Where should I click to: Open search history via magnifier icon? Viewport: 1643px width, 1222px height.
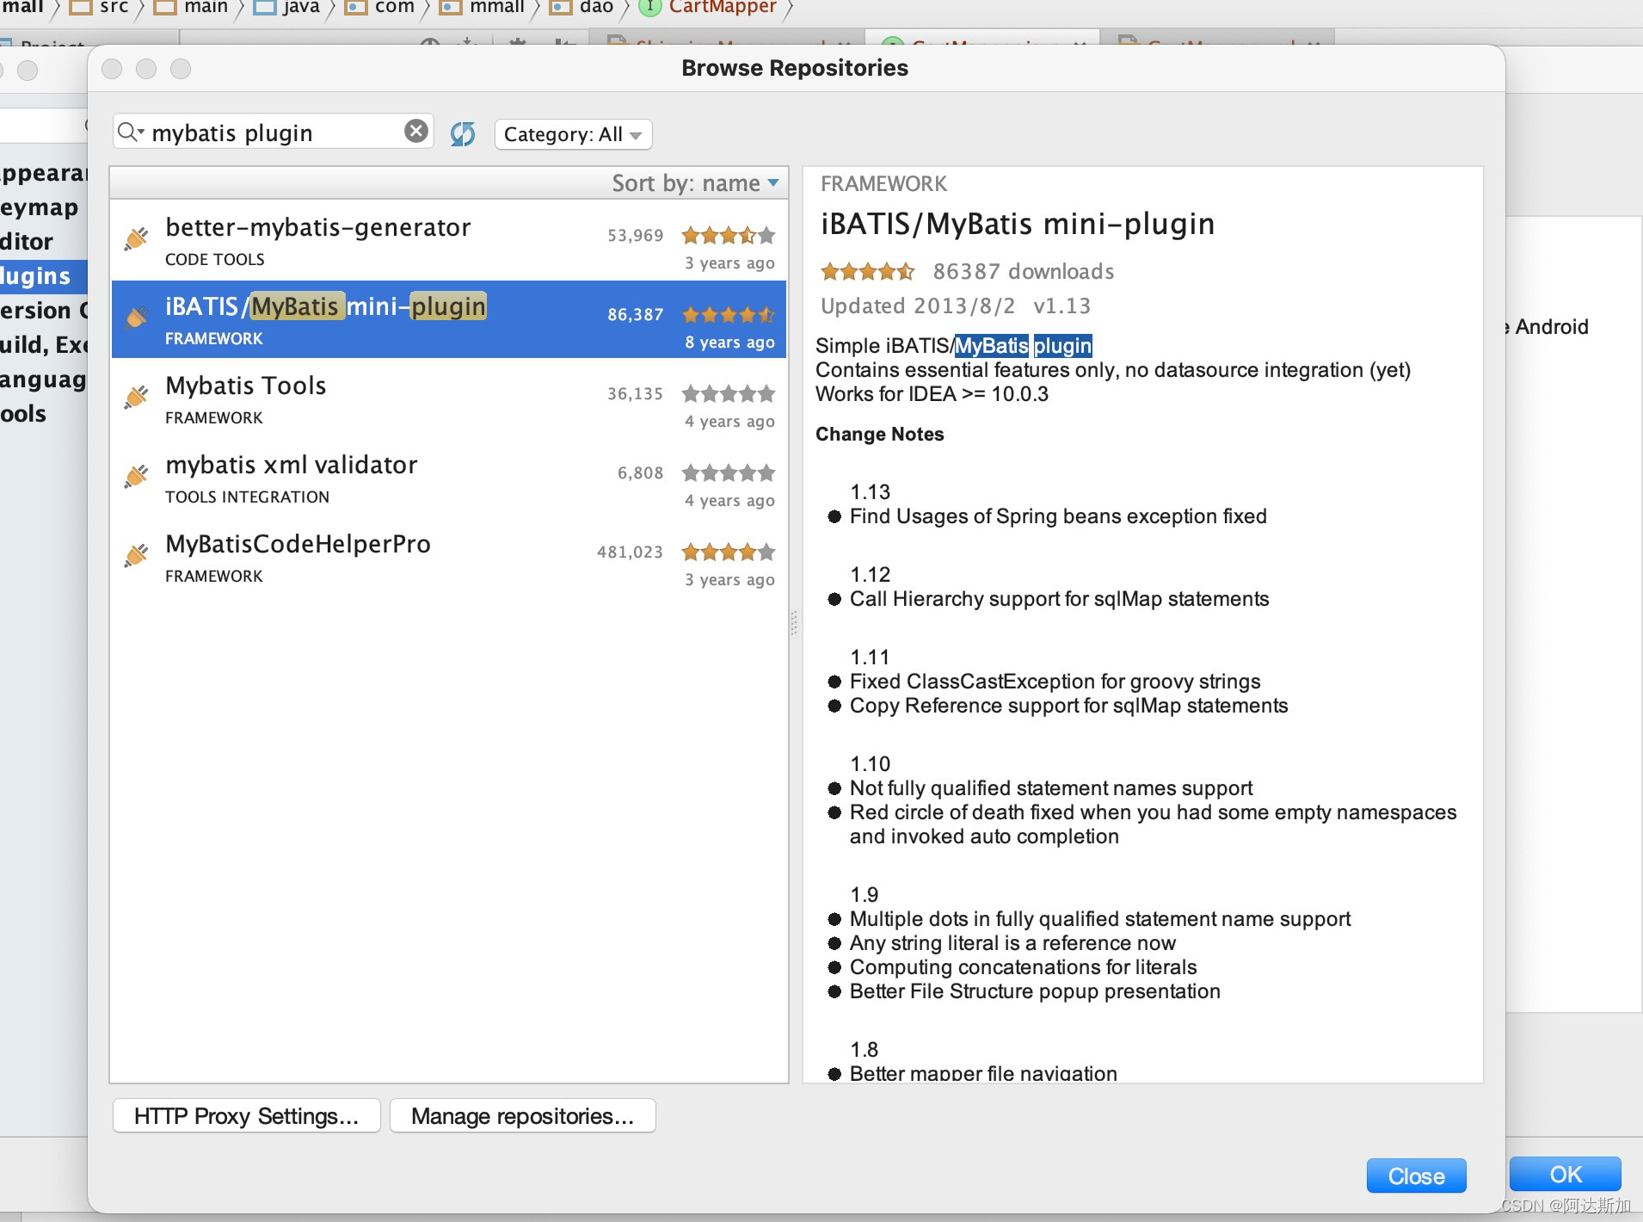(x=130, y=132)
